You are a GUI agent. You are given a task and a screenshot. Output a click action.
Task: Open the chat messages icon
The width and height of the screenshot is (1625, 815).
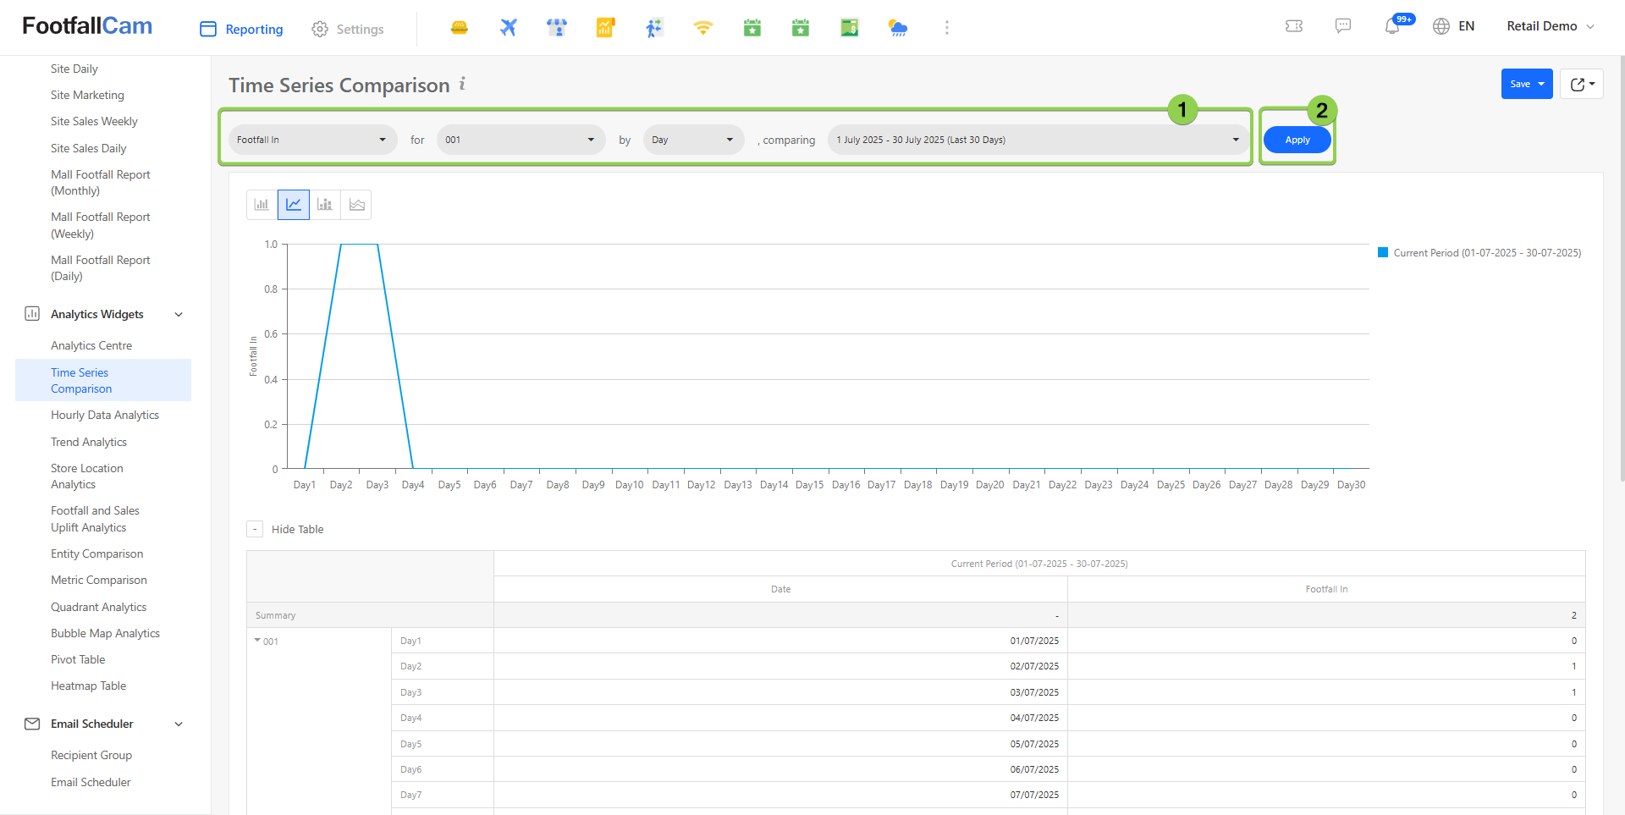click(1342, 26)
